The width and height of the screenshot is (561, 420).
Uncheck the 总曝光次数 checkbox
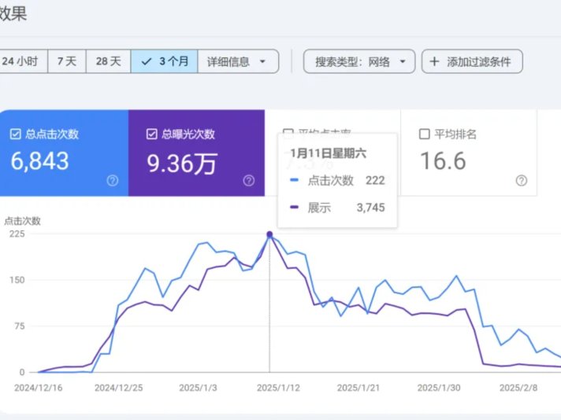tap(152, 134)
